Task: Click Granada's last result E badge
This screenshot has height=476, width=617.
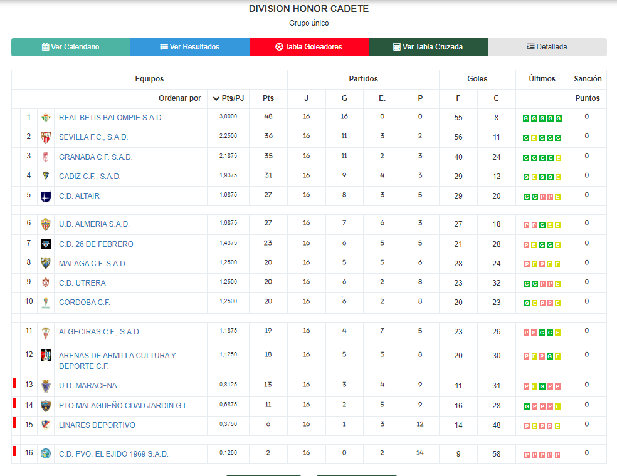Action: click(x=558, y=158)
